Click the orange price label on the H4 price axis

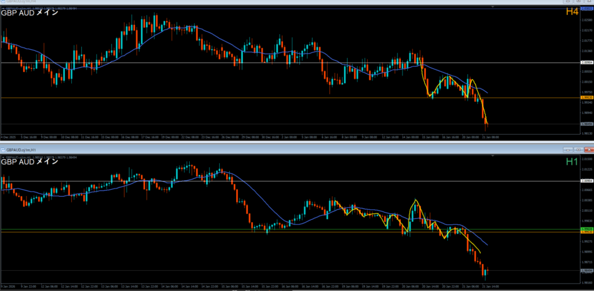pos(586,98)
